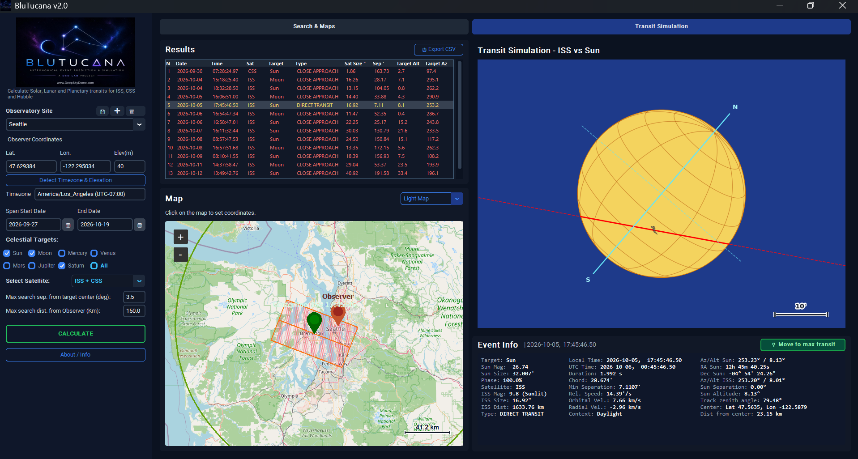Select result row 13 dated 2026-10-12
The width and height of the screenshot is (858, 459).
coord(309,174)
